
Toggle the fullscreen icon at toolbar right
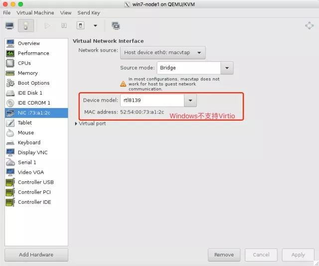309,25
